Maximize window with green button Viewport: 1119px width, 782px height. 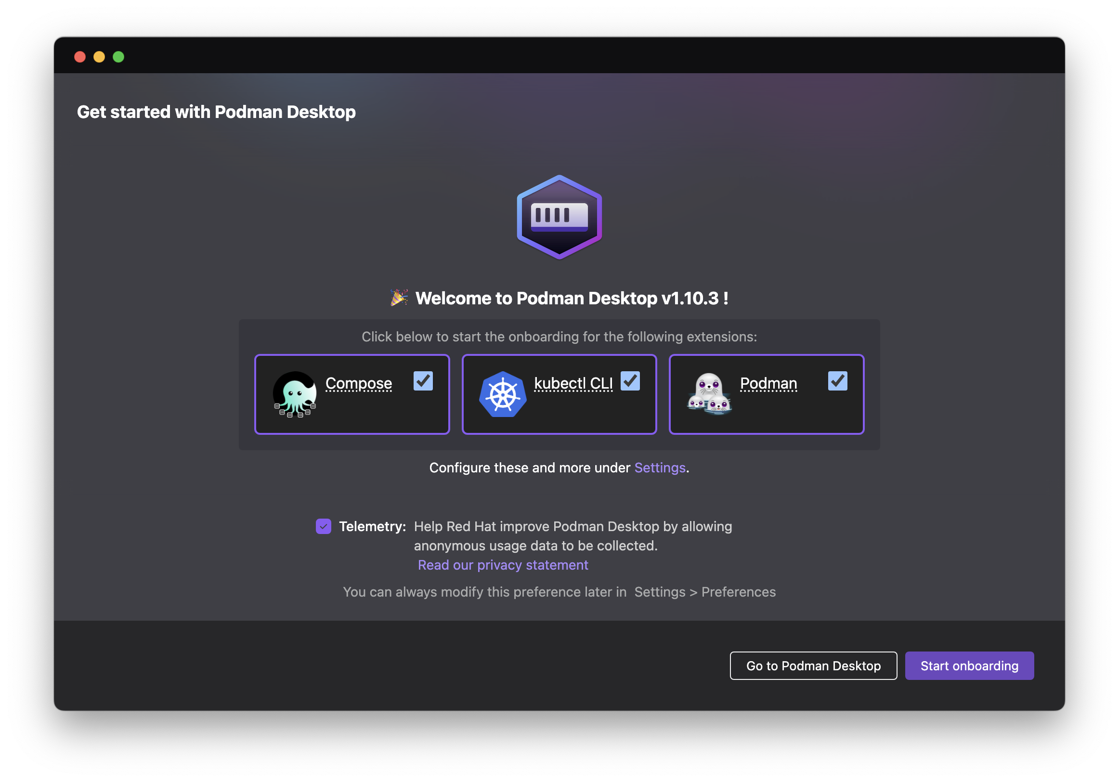click(118, 57)
